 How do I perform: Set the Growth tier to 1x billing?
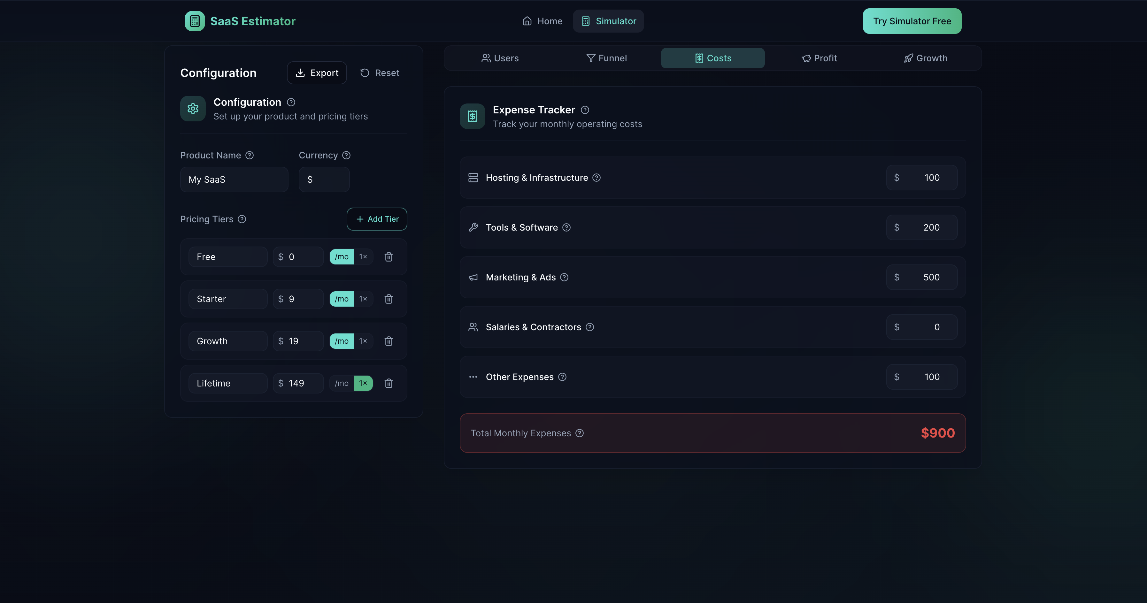pos(363,341)
